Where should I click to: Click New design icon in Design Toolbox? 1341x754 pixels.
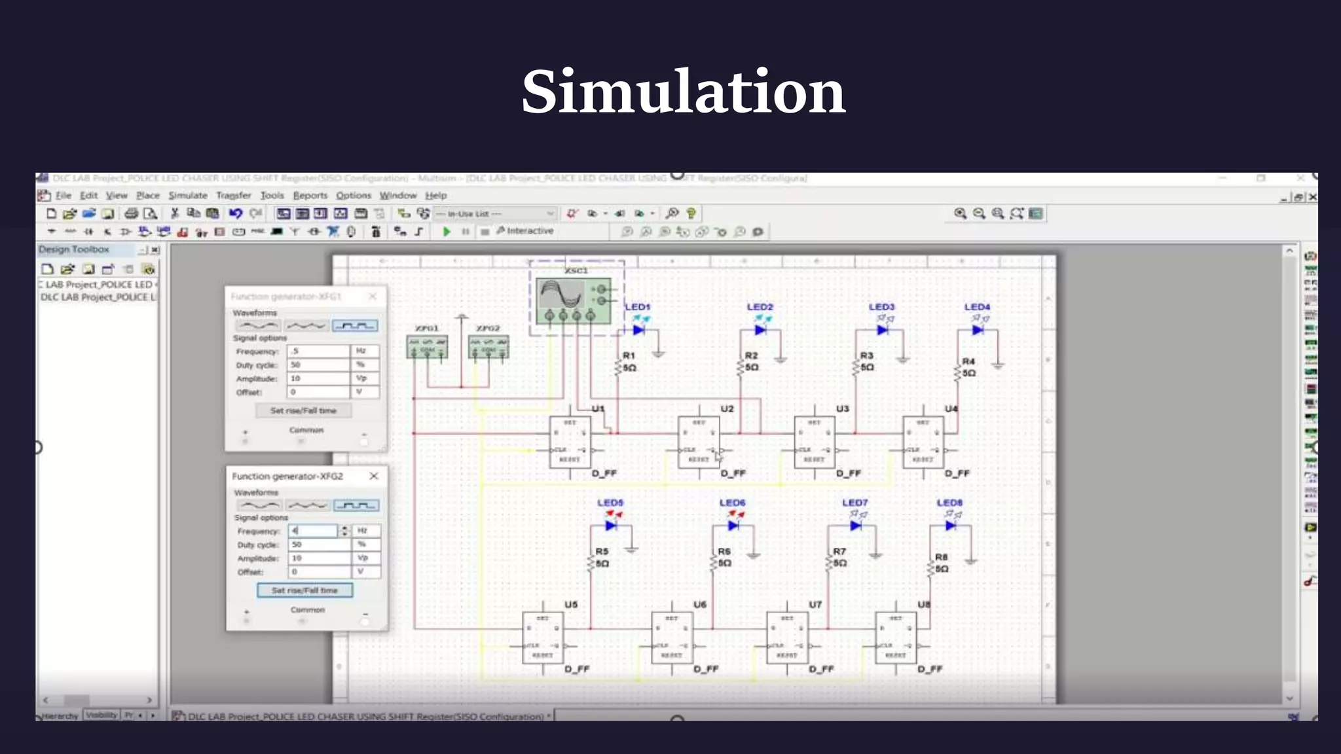(48, 269)
